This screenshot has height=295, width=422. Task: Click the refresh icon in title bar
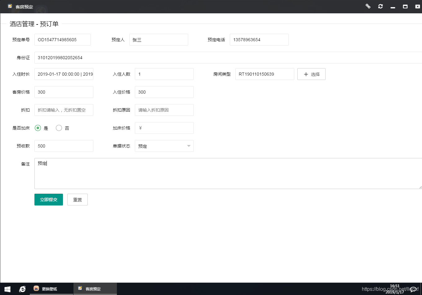tap(380, 6)
